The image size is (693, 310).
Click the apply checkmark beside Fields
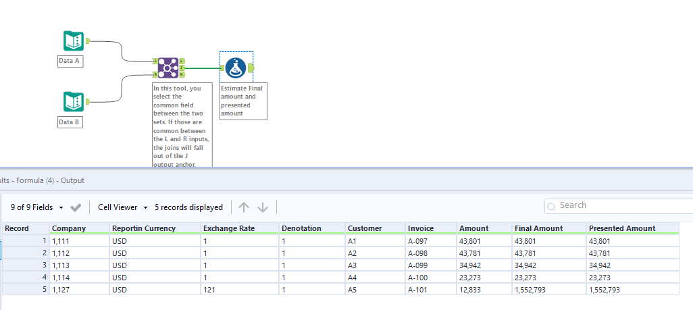click(76, 207)
